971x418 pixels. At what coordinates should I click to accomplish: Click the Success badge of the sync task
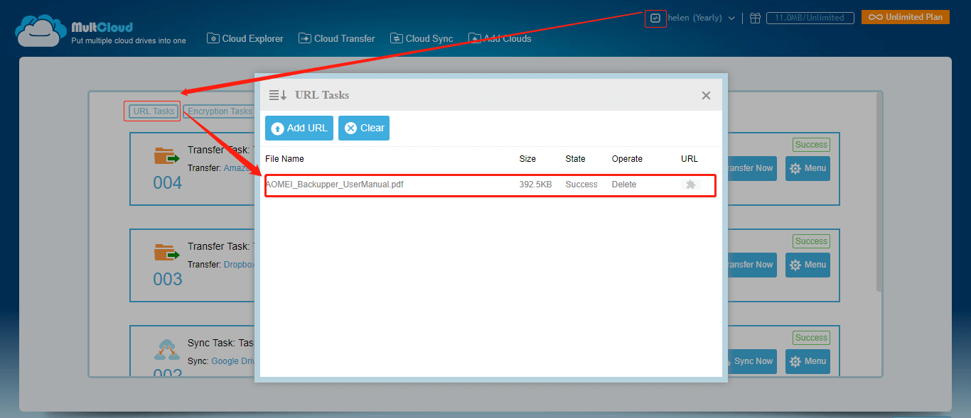click(811, 338)
